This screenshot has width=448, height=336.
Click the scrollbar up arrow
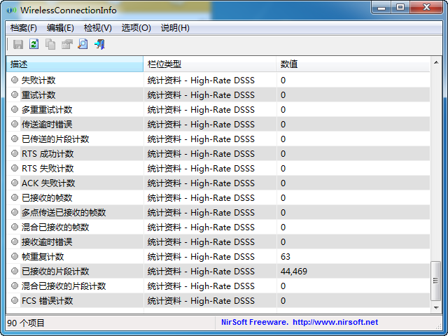coord(436,62)
